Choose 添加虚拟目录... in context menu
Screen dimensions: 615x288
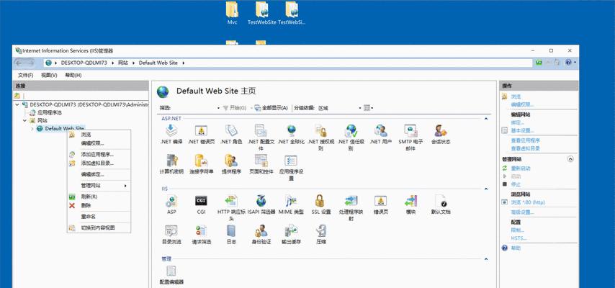(x=99, y=163)
